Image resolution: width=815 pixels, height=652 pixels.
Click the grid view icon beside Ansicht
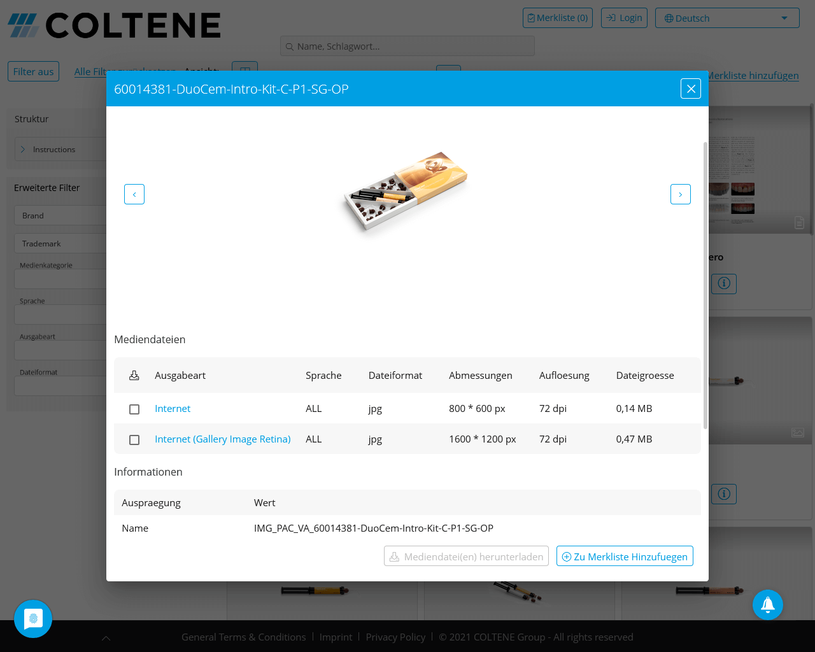(244, 67)
